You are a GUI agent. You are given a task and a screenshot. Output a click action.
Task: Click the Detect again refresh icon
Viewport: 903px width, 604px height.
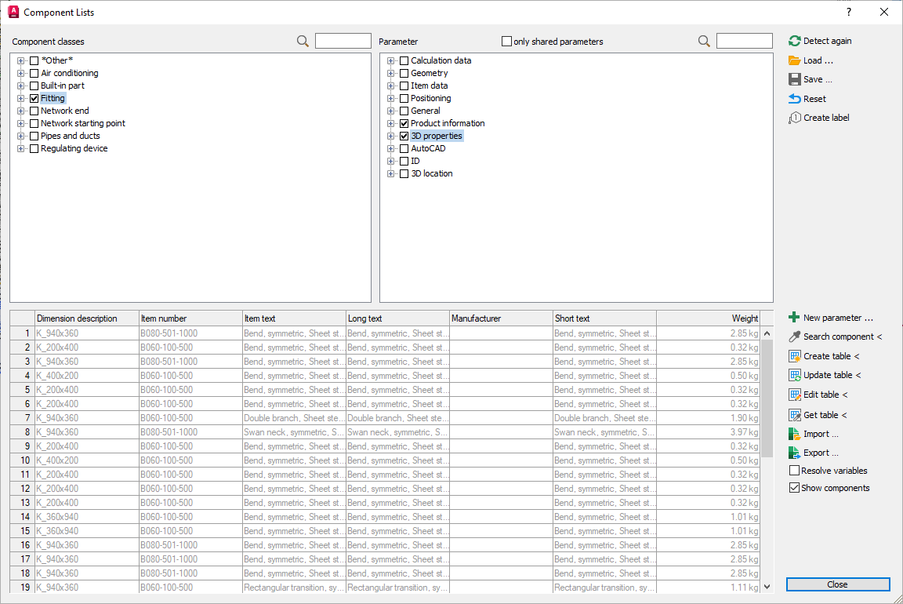(x=795, y=41)
